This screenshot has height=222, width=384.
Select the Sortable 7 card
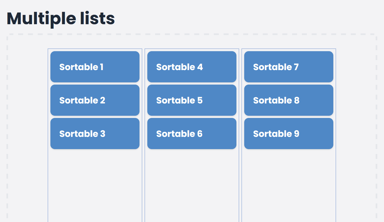(288, 67)
